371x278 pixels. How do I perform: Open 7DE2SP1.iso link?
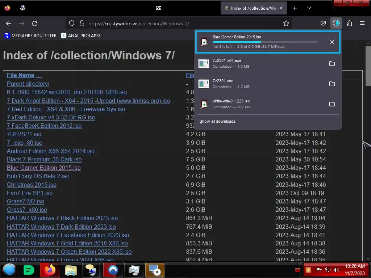tap(24, 134)
